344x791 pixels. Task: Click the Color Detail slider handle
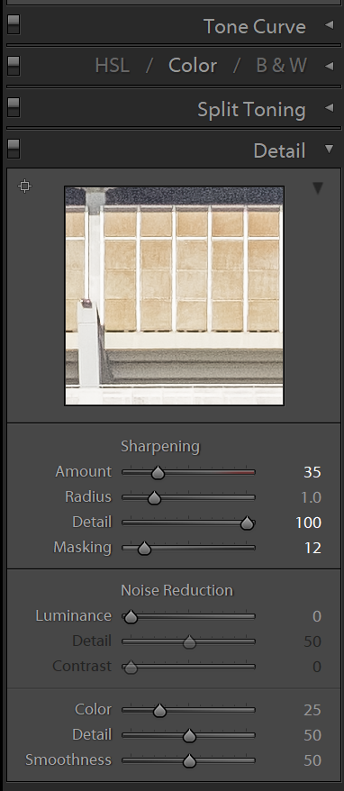189,736
